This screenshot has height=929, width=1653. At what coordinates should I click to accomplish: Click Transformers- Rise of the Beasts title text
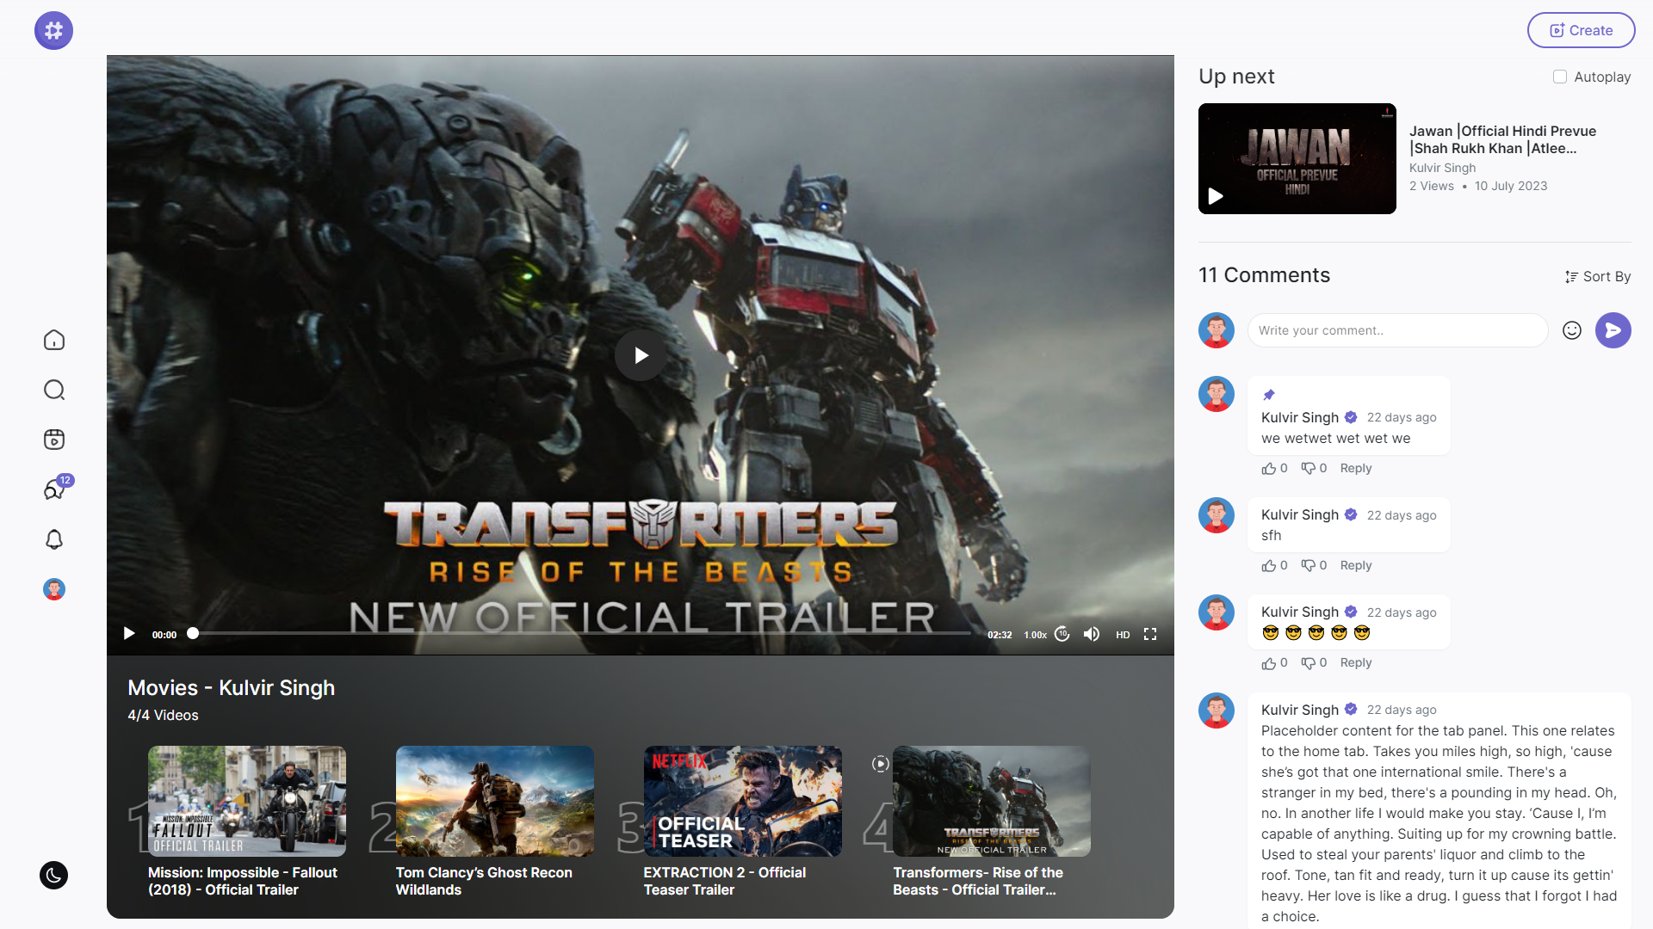pos(977,881)
